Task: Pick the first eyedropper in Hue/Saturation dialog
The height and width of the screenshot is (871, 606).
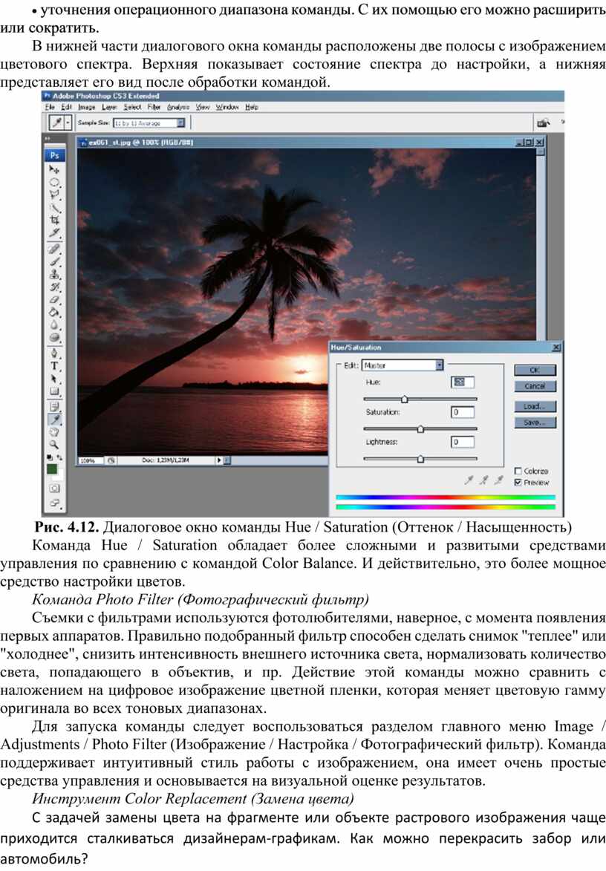Action: coord(469,480)
